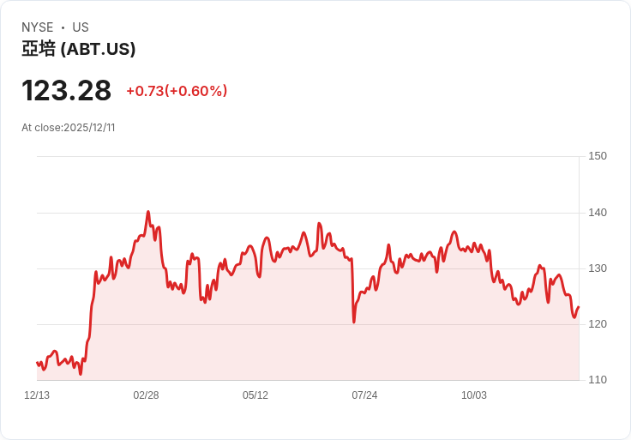The image size is (631, 440).
Task: Click the 110 y-axis label
Action: pyautogui.click(x=598, y=380)
